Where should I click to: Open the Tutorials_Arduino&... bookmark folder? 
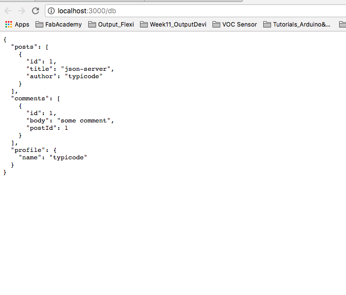tap(297, 24)
